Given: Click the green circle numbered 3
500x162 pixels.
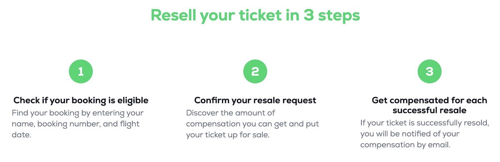Looking at the screenshot, I should (430, 71).
